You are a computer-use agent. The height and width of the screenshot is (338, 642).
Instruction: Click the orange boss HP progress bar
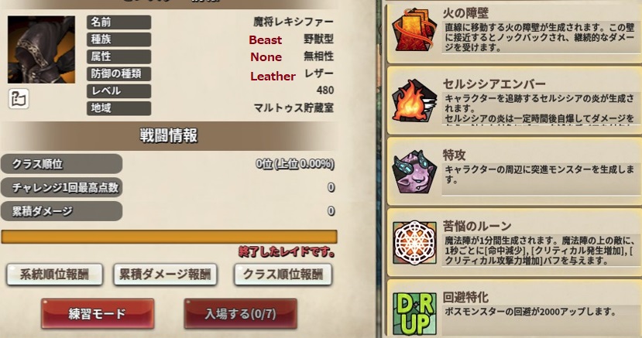169,237
